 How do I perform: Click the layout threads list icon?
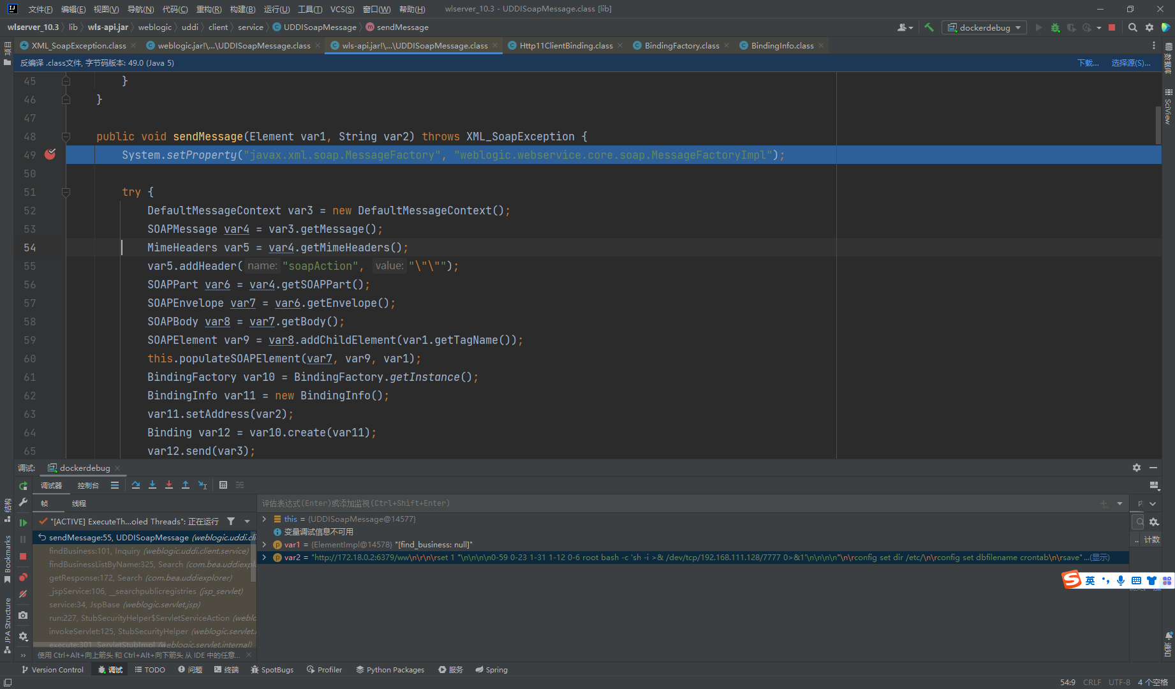[115, 485]
